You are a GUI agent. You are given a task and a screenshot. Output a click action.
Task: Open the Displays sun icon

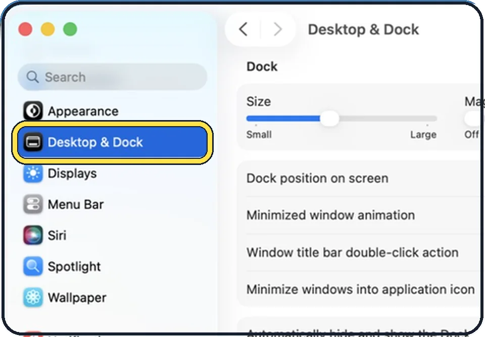coord(33,173)
